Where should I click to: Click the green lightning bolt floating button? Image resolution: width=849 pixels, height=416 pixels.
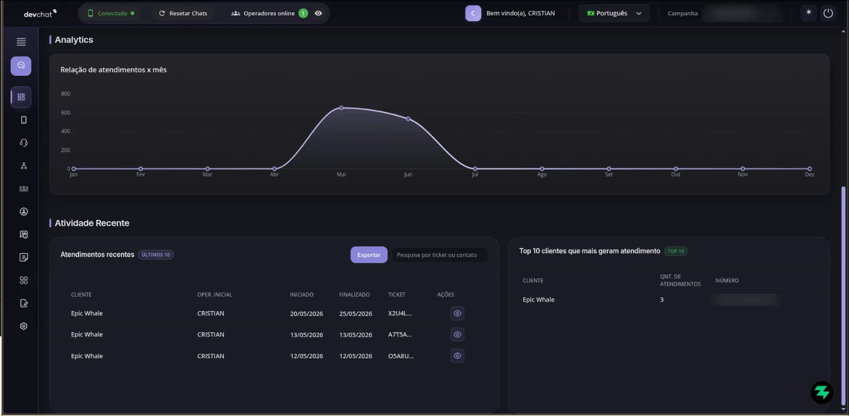tap(822, 393)
